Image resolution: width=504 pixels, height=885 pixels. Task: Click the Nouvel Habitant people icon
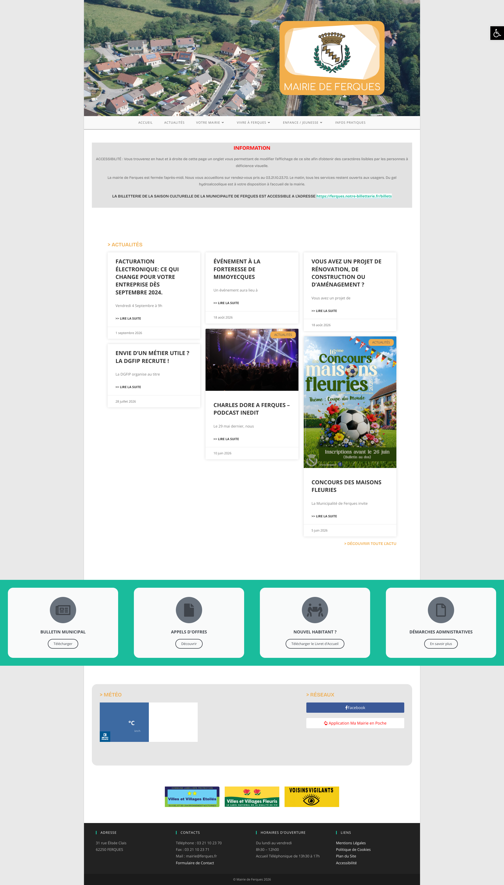pyautogui.click(x=315, y=610)
